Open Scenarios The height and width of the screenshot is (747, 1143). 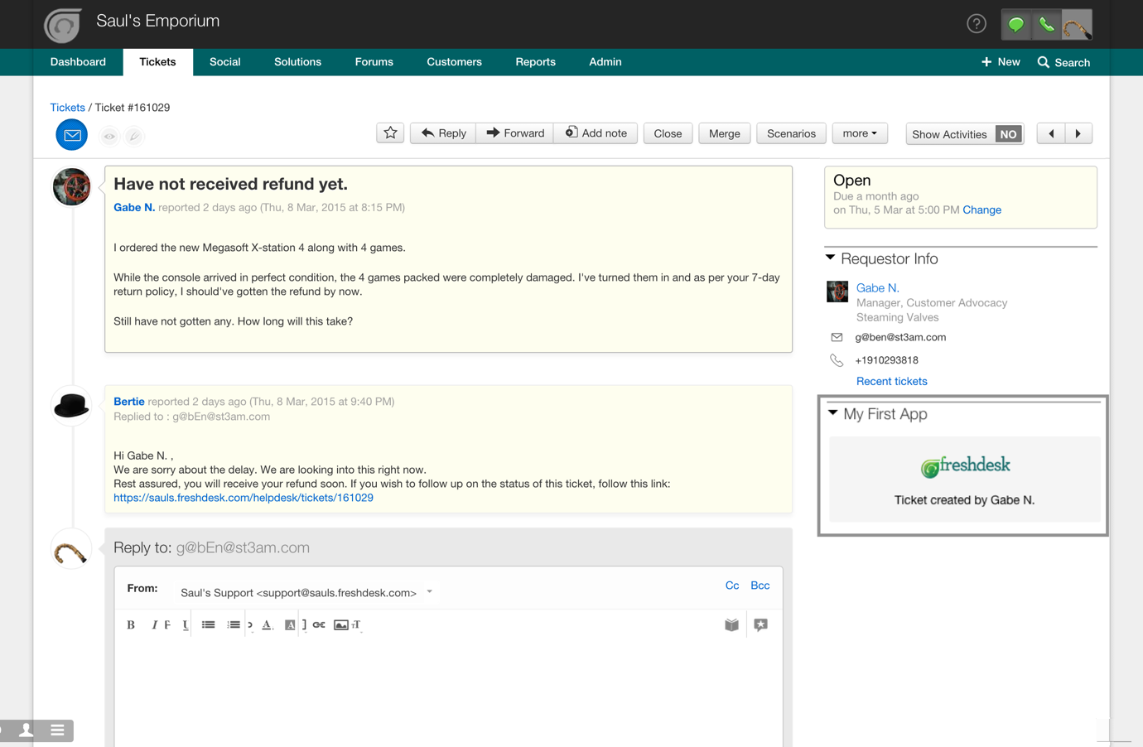coord(791,133)
